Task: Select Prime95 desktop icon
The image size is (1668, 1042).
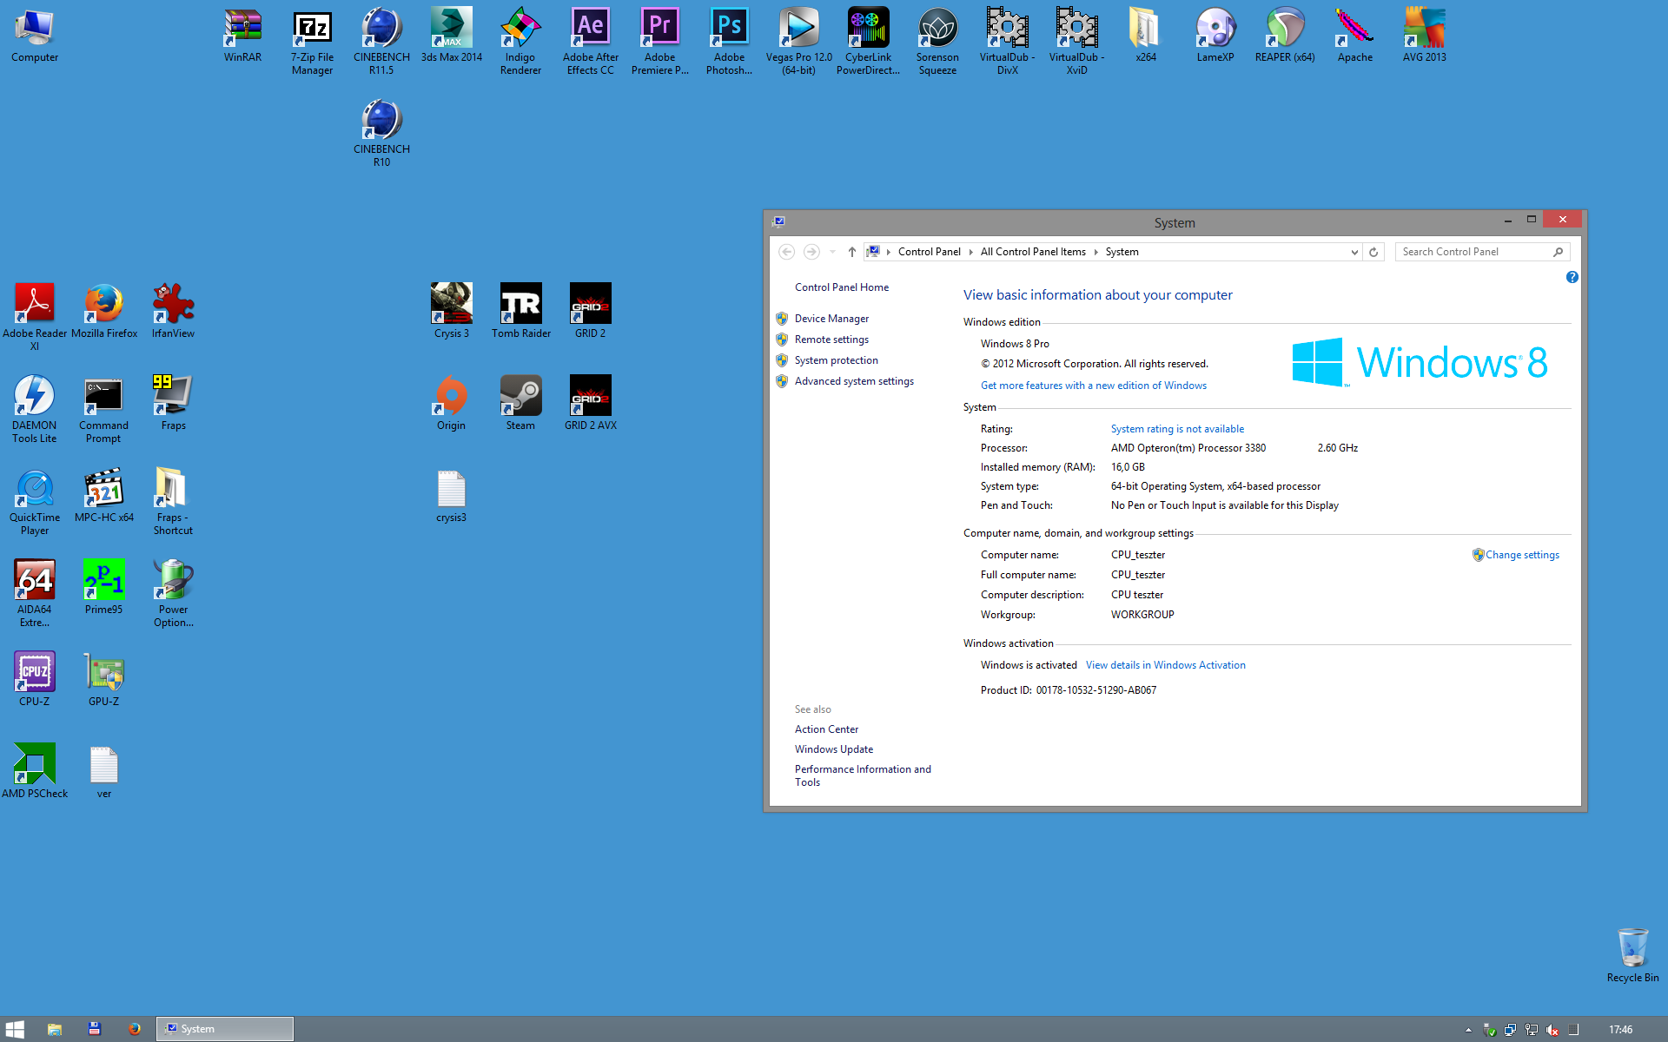Action: pos(103,587)
